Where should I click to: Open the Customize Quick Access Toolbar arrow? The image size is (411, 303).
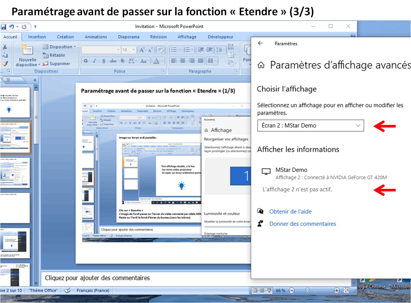click(x=35, y=27)
